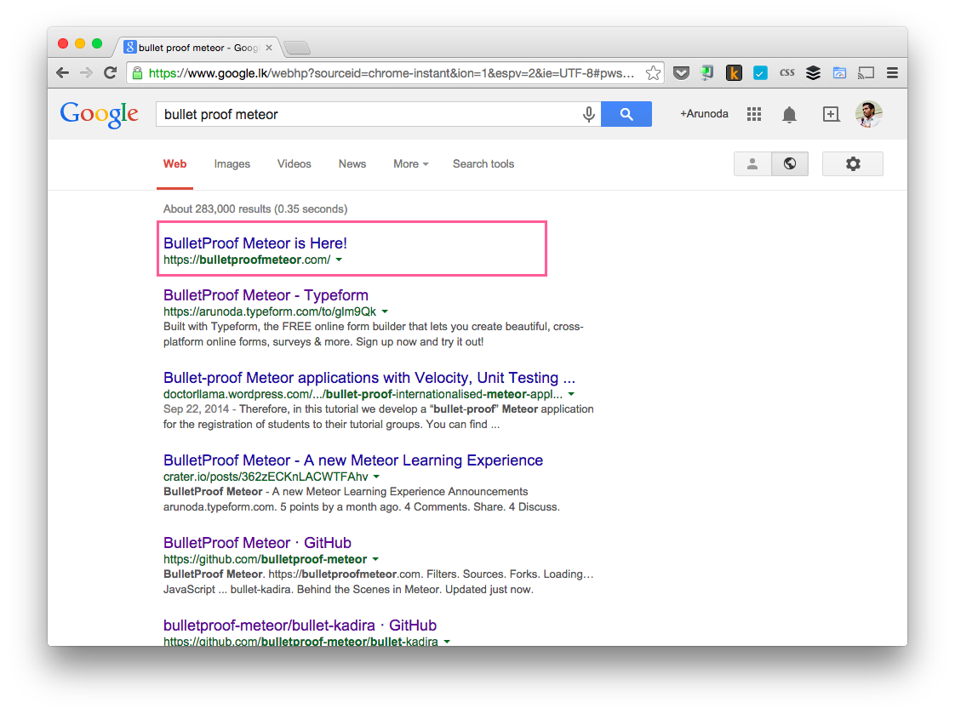This screenshot has height=714, width=955.
Task: Open the CSS extension icon
Action: pyautogui.click(x=786, y=73)
